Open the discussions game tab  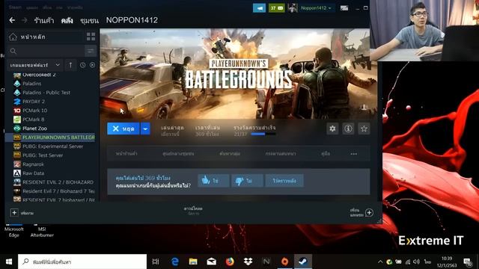(281, 154)
